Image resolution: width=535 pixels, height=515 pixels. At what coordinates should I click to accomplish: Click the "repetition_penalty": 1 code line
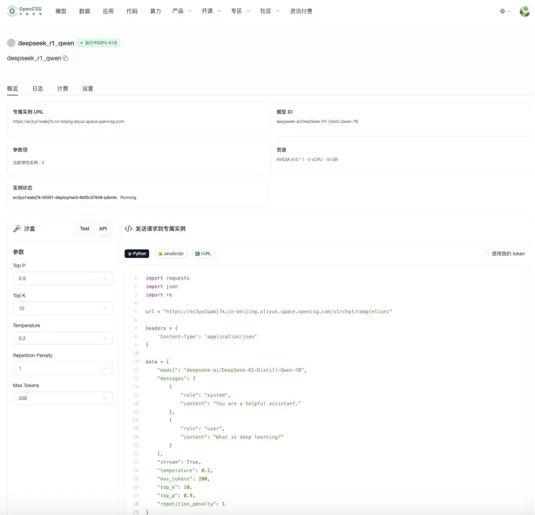[x=191, y=504]
